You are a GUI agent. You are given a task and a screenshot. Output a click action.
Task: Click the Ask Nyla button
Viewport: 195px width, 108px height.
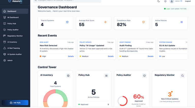[15, 103]
